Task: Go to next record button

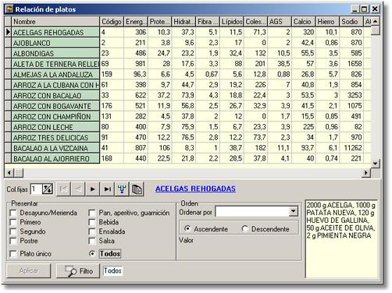Action: point(92,189)
